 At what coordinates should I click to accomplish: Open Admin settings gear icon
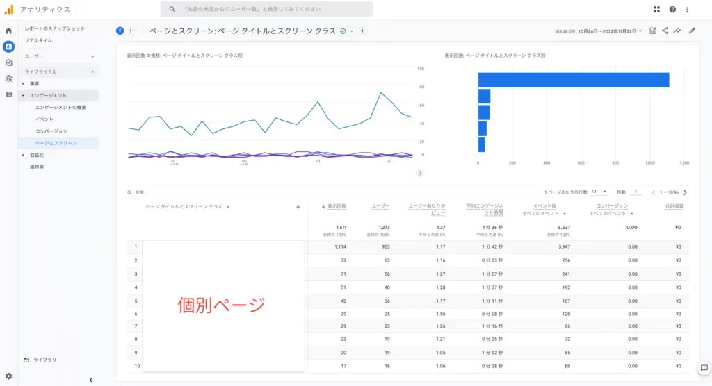coord(8,376)
